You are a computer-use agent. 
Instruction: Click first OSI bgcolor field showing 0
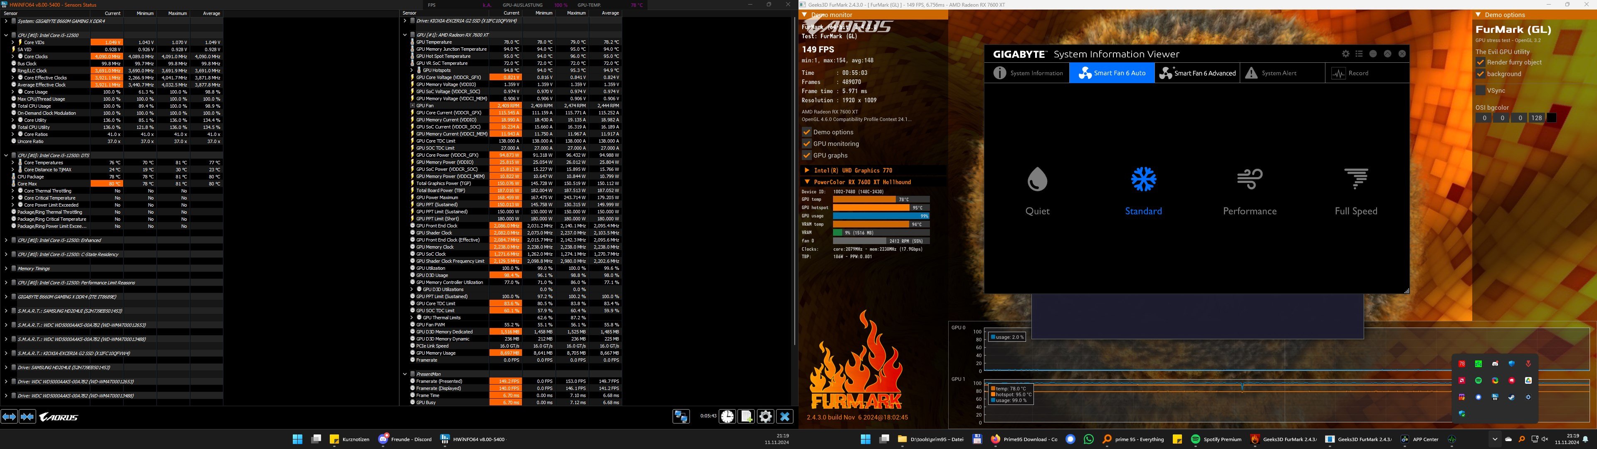pyautogui.click(x=1483, y=118)
